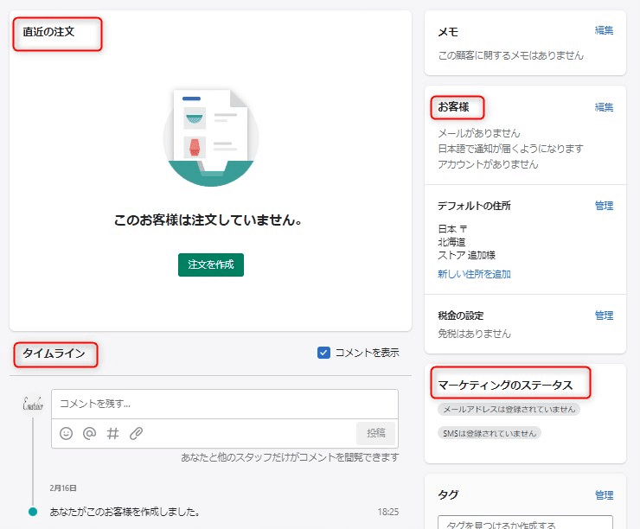640x529 pixels.
Task: Insert emoji in the comment box
Action: point(66,433)
